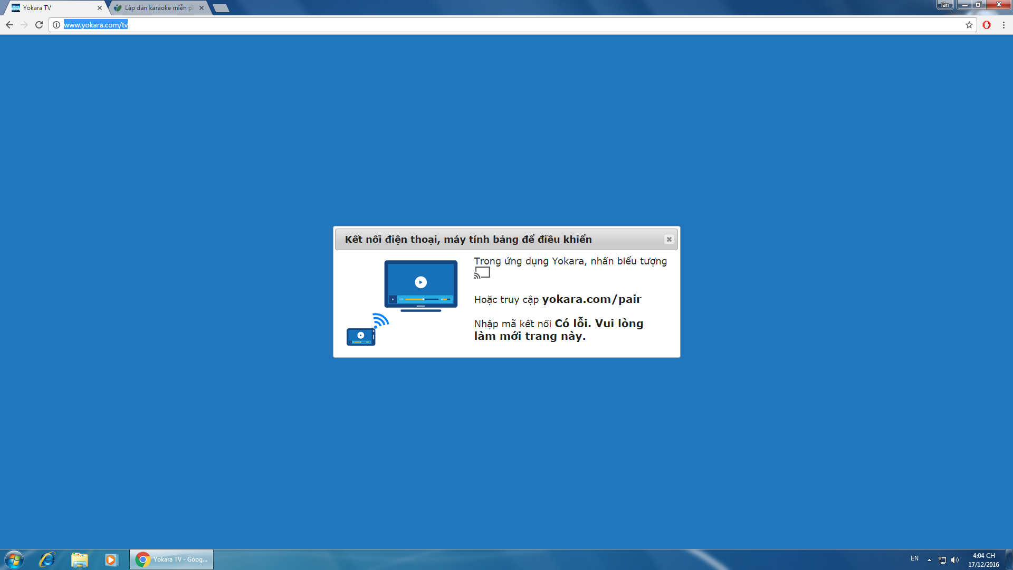Click the phone with wifi illustration
Screen dimensions: 1013x570
[x=368, y=330]
